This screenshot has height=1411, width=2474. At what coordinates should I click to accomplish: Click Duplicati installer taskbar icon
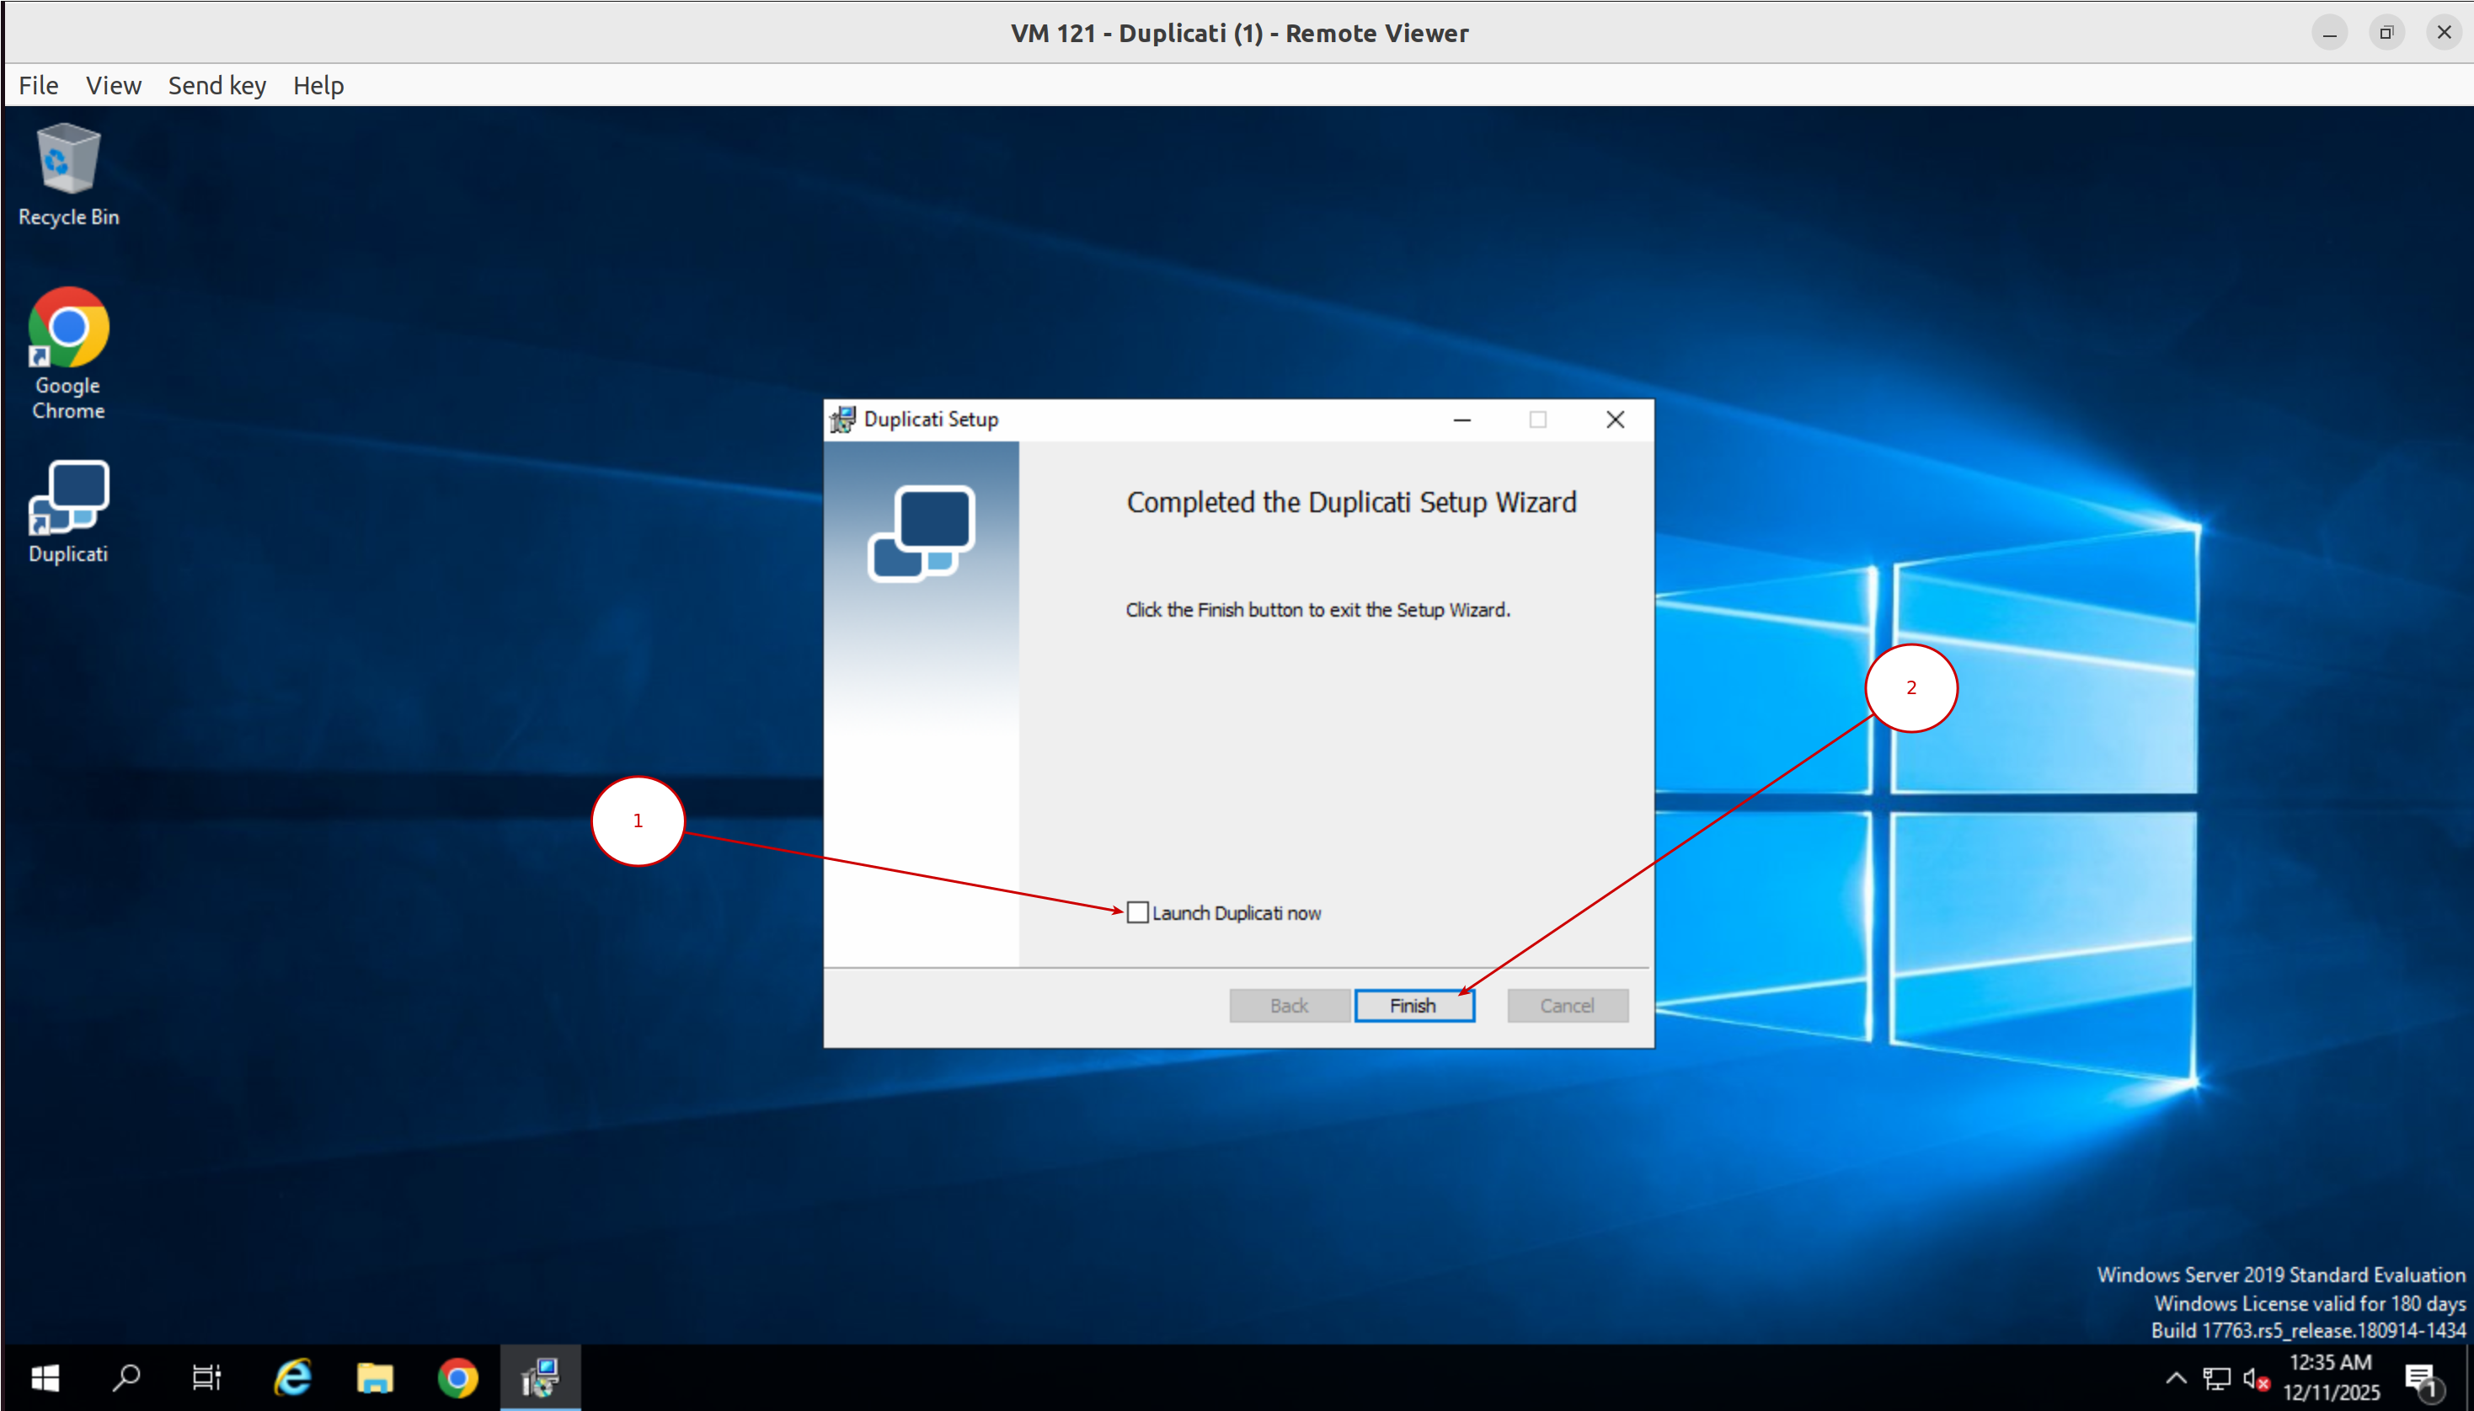[540, 1377]
